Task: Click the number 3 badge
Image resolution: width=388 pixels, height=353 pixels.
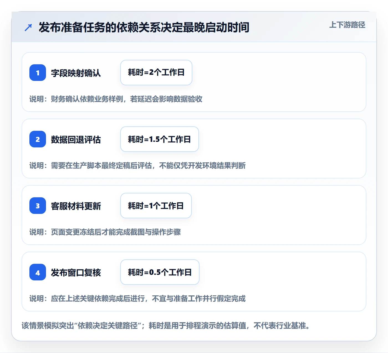Action: (38, 206)
